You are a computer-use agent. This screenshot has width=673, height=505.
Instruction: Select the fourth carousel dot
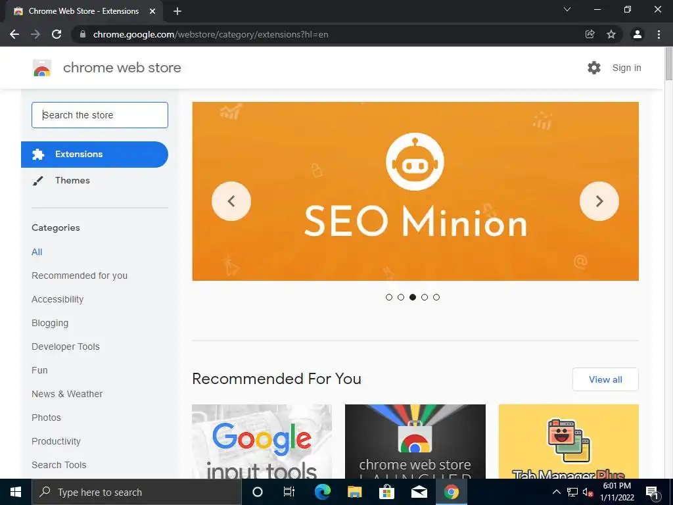425,297
